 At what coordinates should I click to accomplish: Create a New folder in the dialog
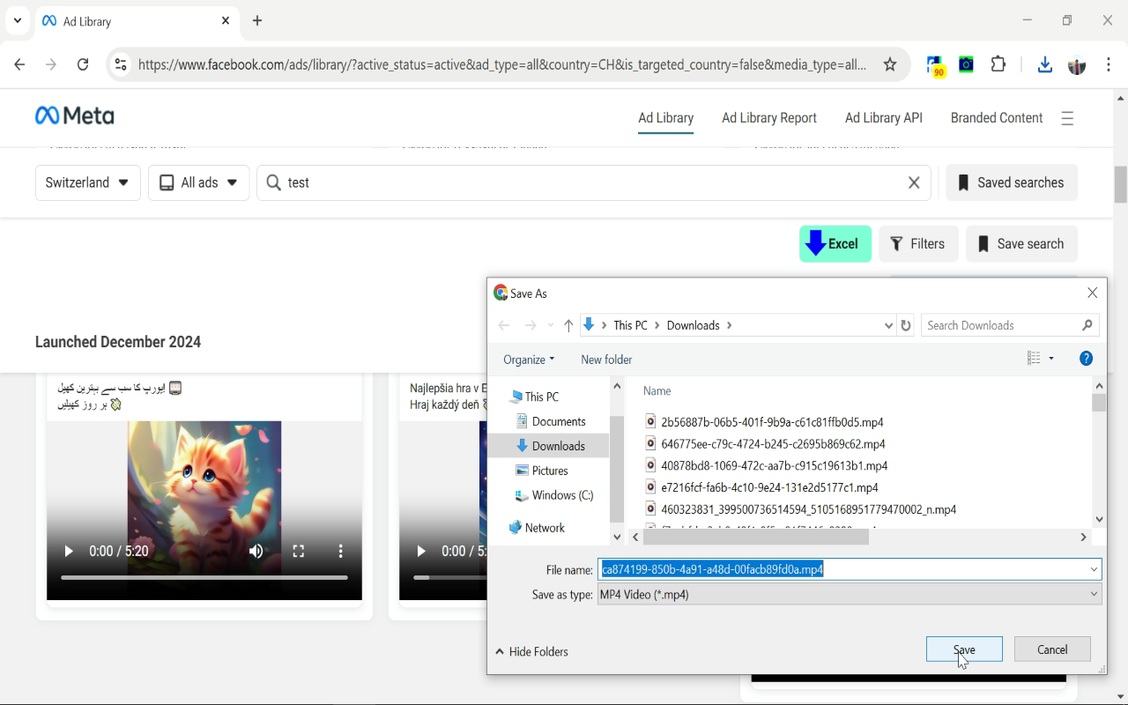click(605, 359)
